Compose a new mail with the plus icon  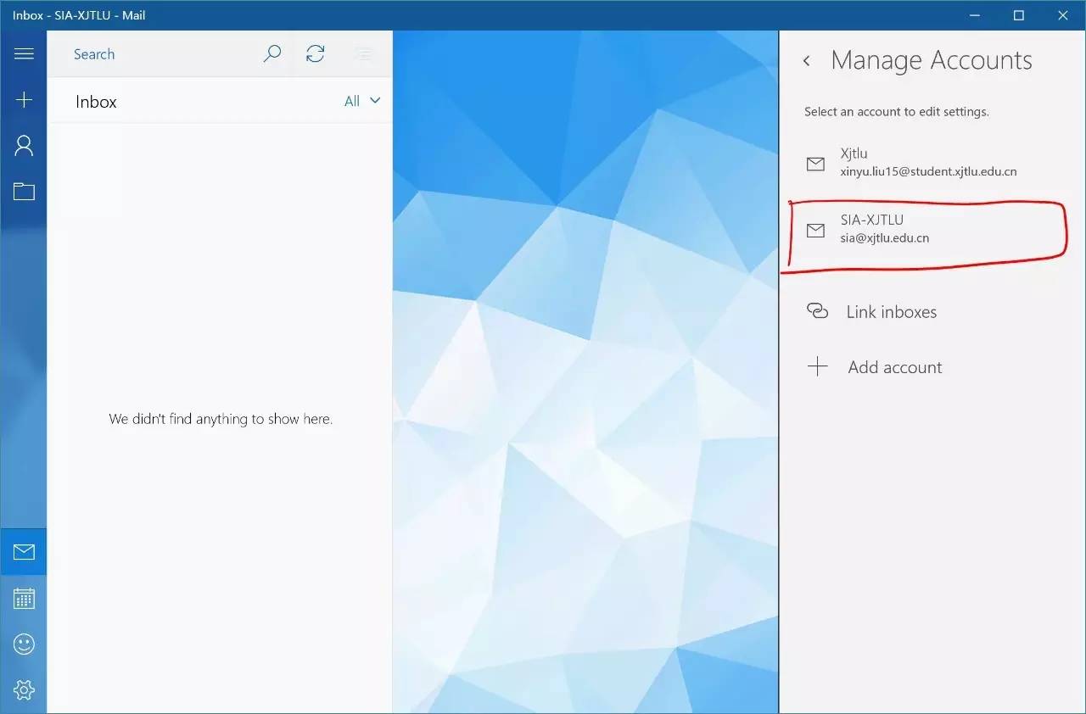point(24,100)
